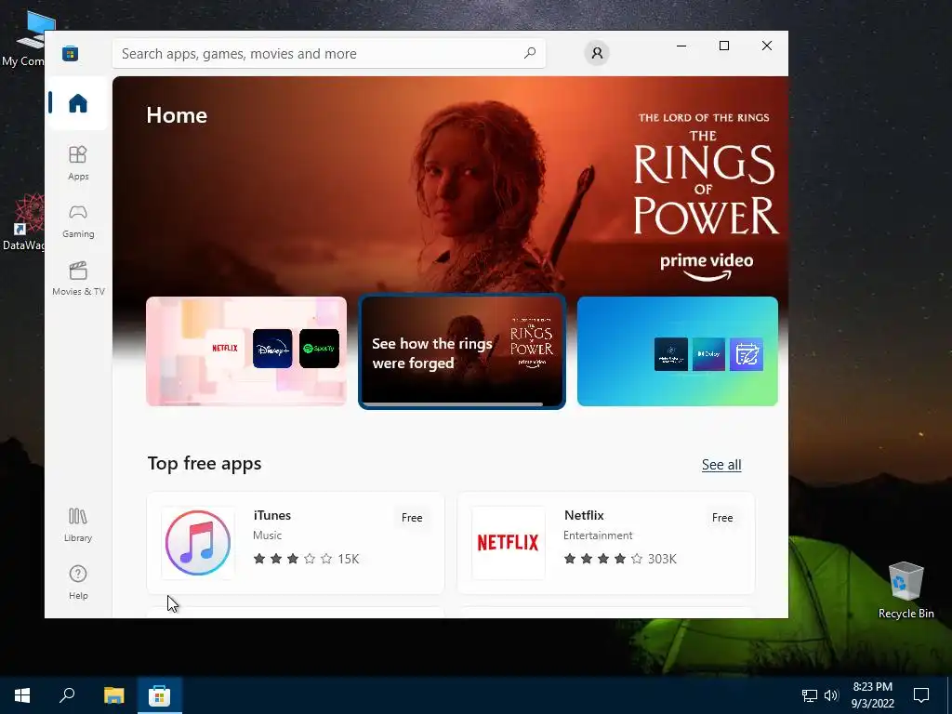The height and width of the screenshot is (714, 952).
Task: Open the notification center icon
Action: tap(921, 695)
